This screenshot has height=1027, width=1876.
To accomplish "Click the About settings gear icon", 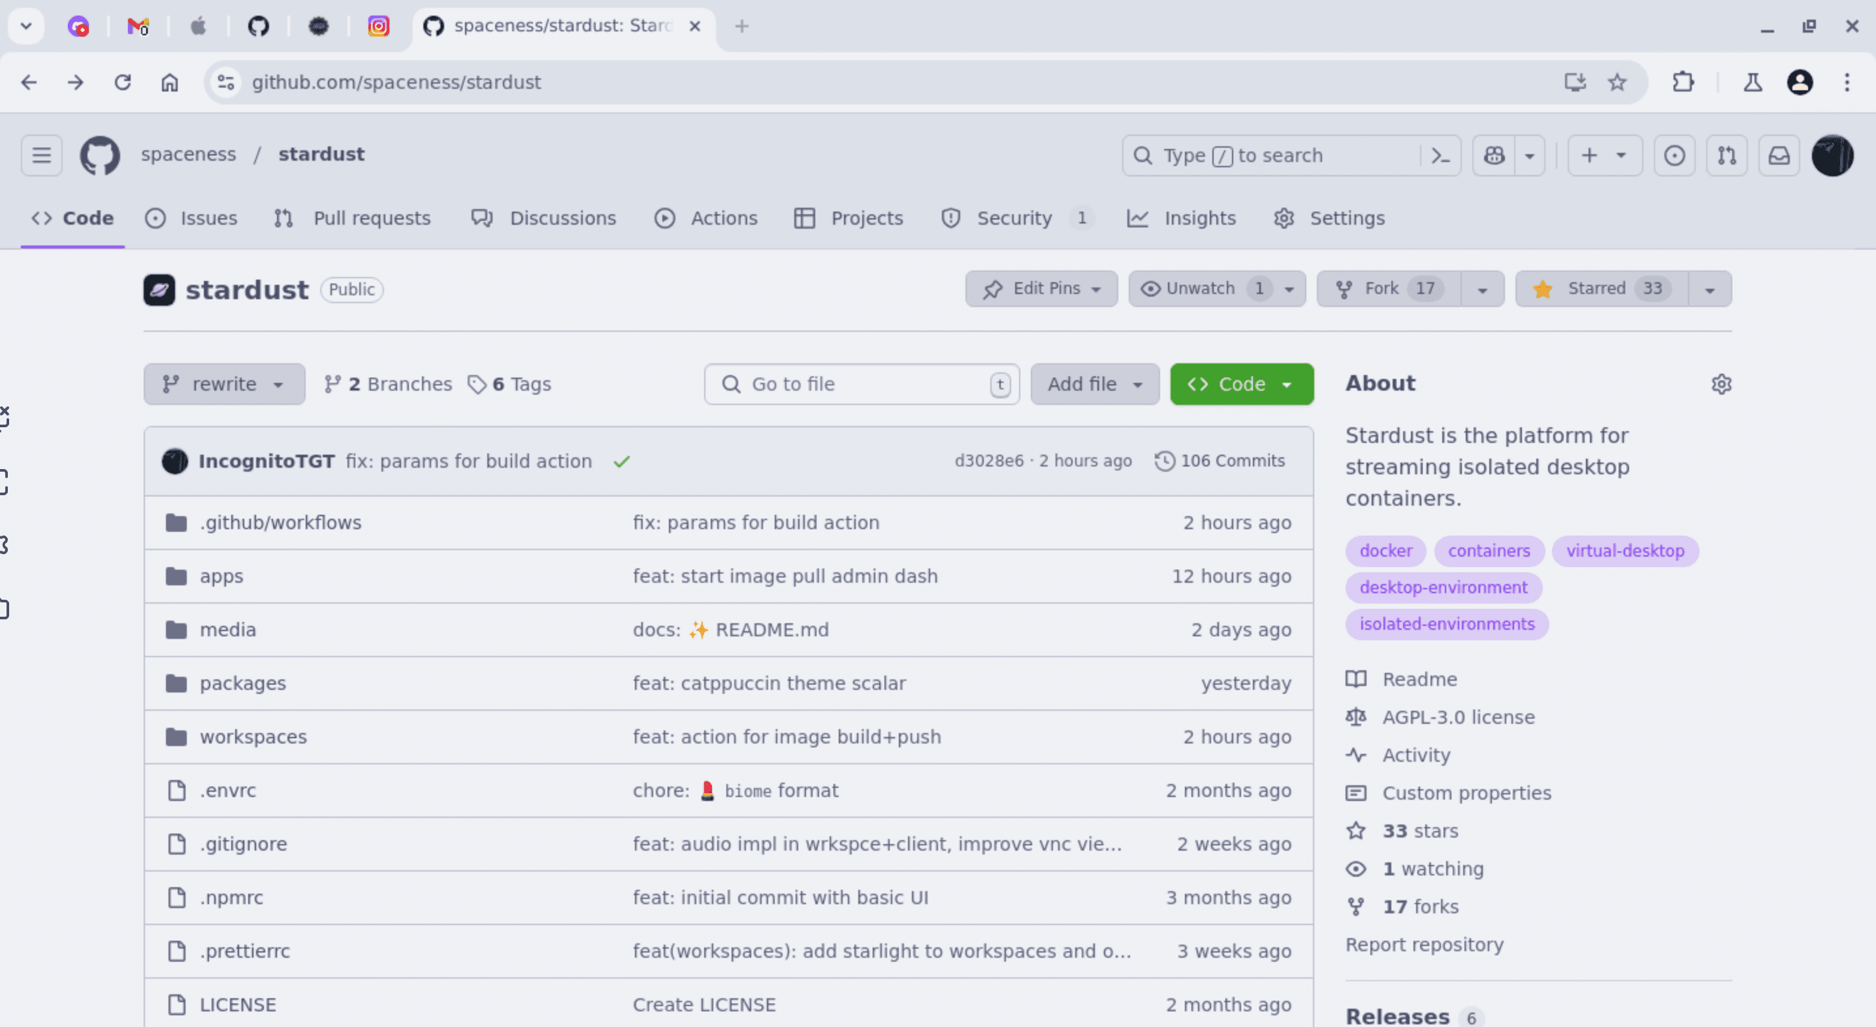I will coord(1720,384).
